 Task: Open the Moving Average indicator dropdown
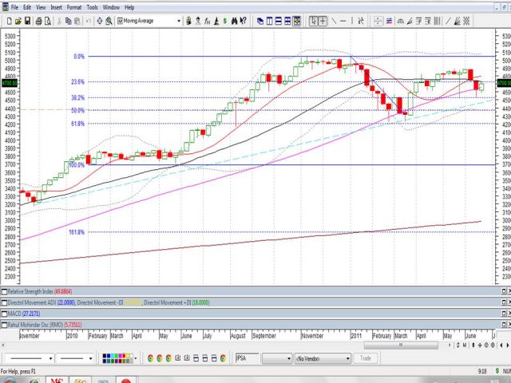[x=178, y=20]
